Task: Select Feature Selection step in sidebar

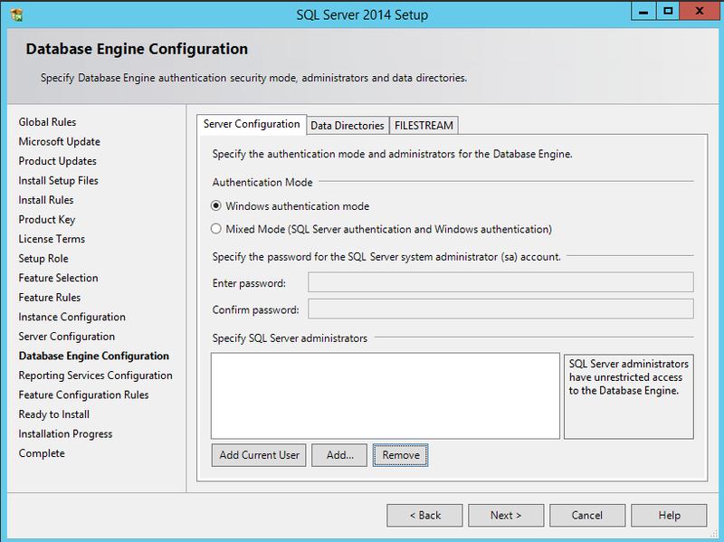Action: [58, 278]
